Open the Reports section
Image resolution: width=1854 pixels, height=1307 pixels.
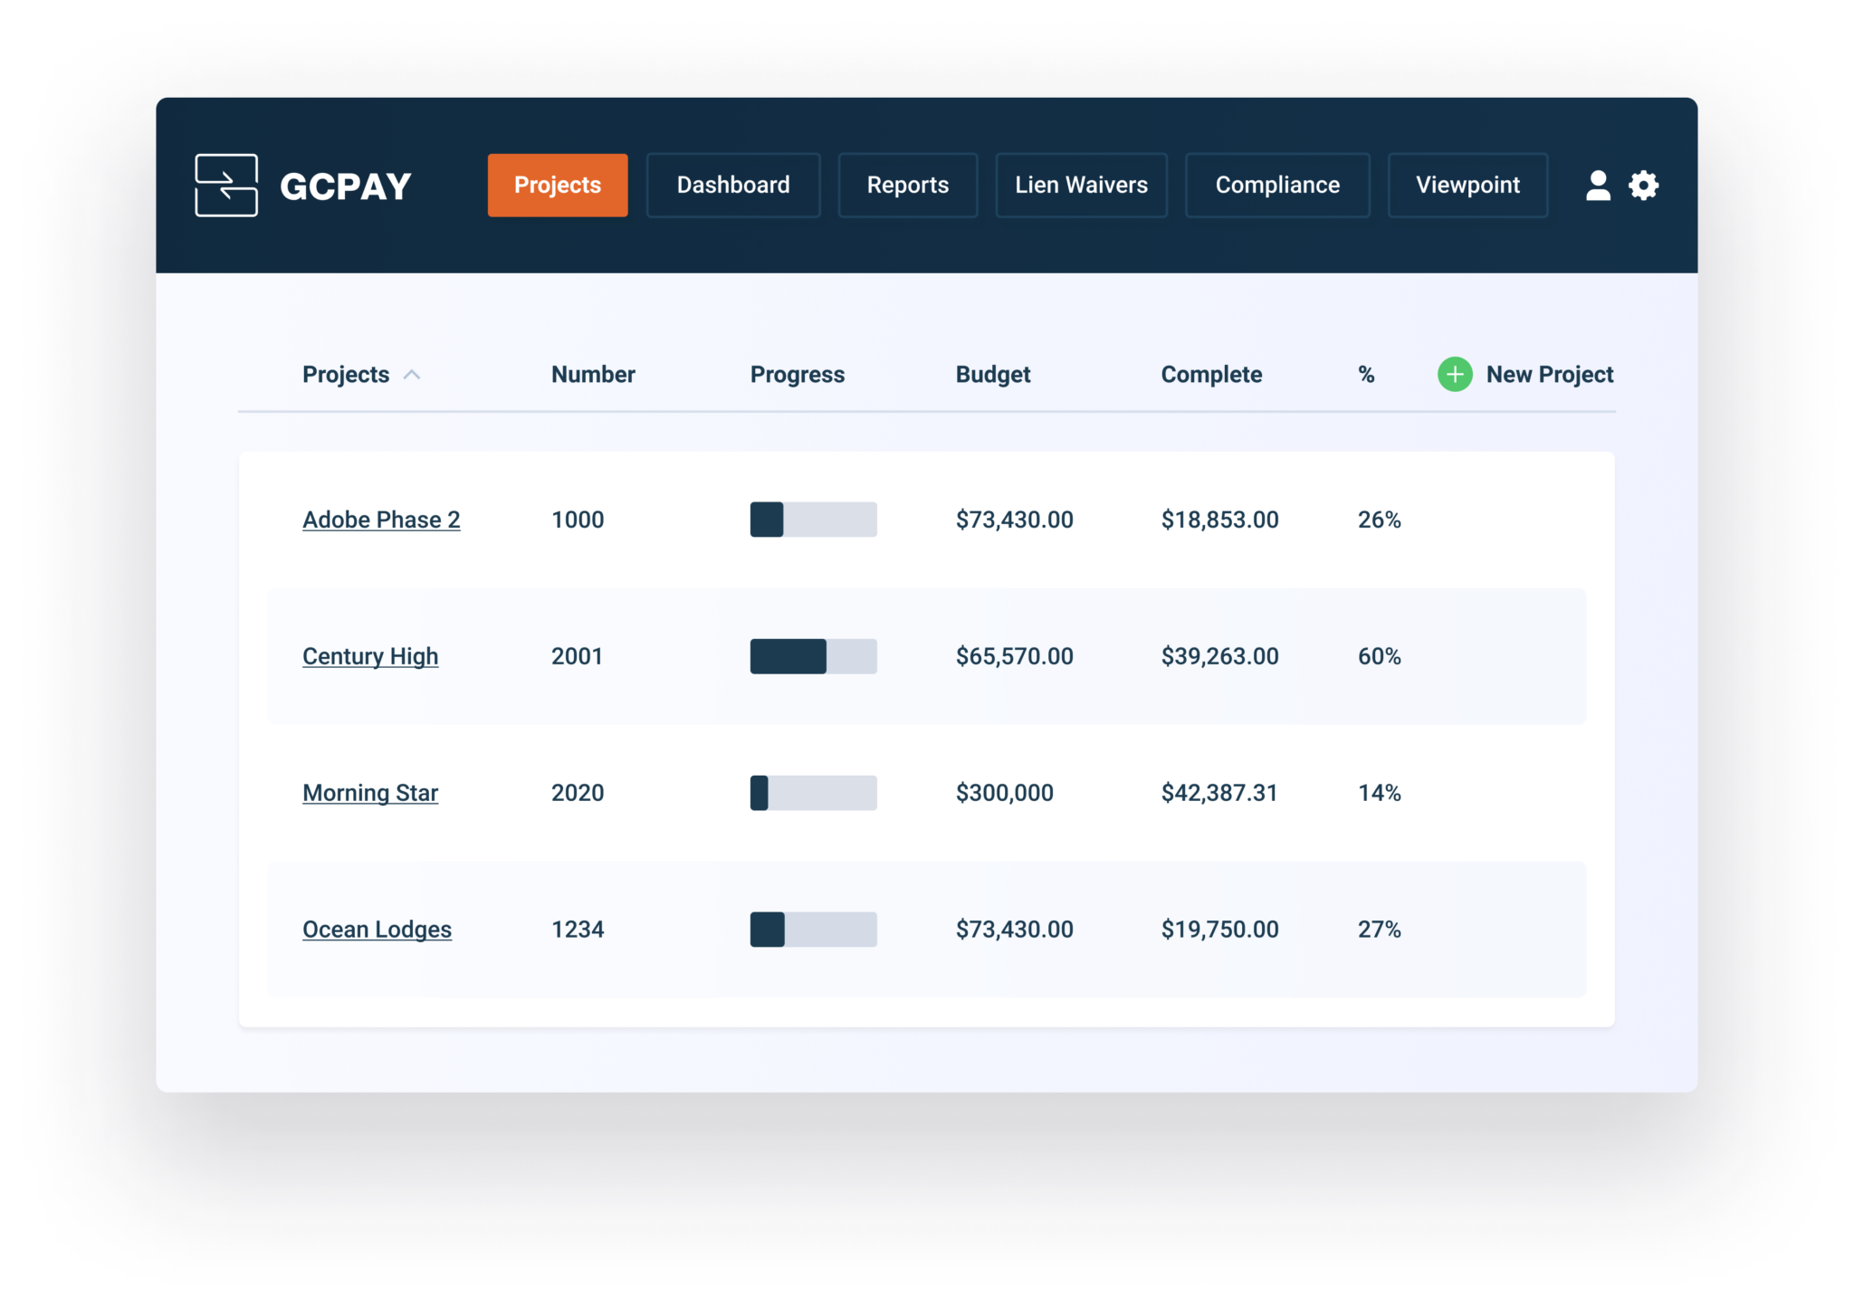click(908, 186)
